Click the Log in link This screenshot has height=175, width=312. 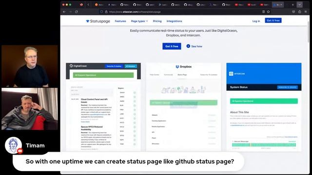click(256, 21)
